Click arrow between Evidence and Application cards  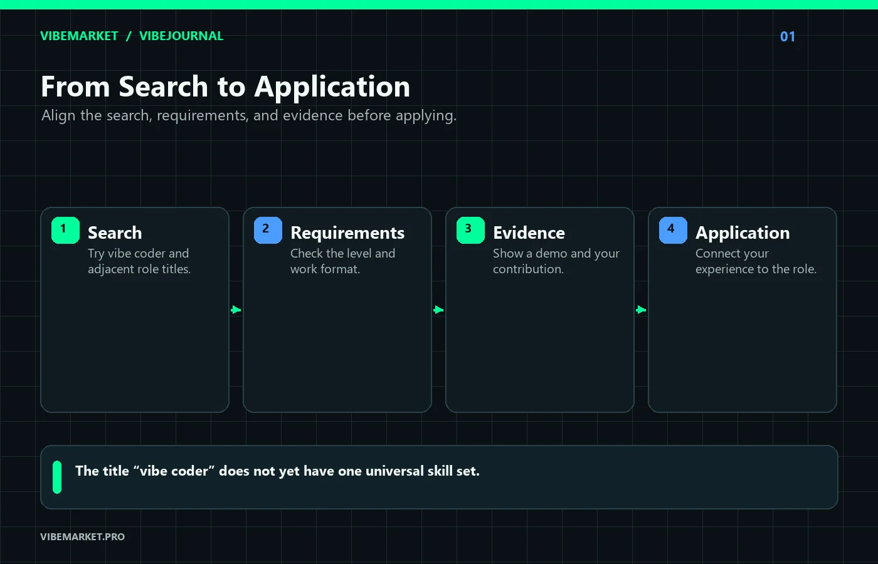(641, 310)
